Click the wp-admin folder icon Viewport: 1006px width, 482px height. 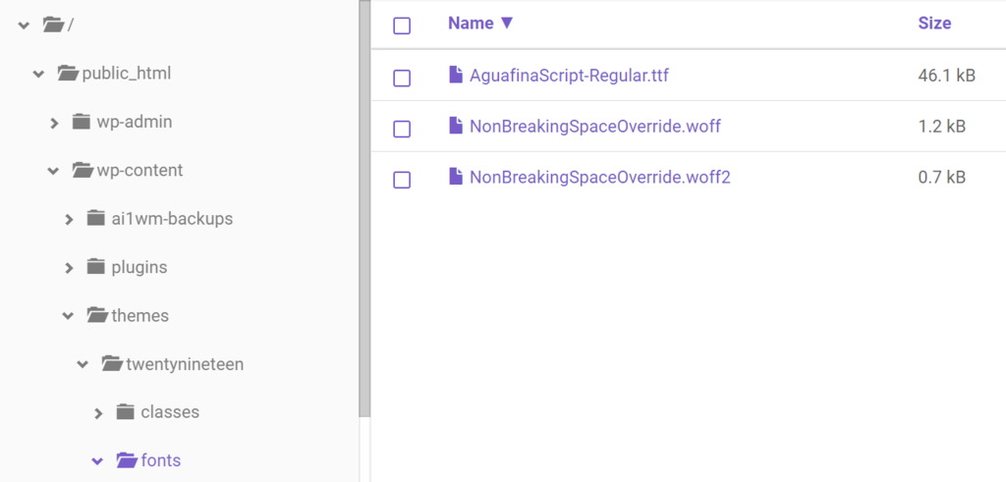82,122
